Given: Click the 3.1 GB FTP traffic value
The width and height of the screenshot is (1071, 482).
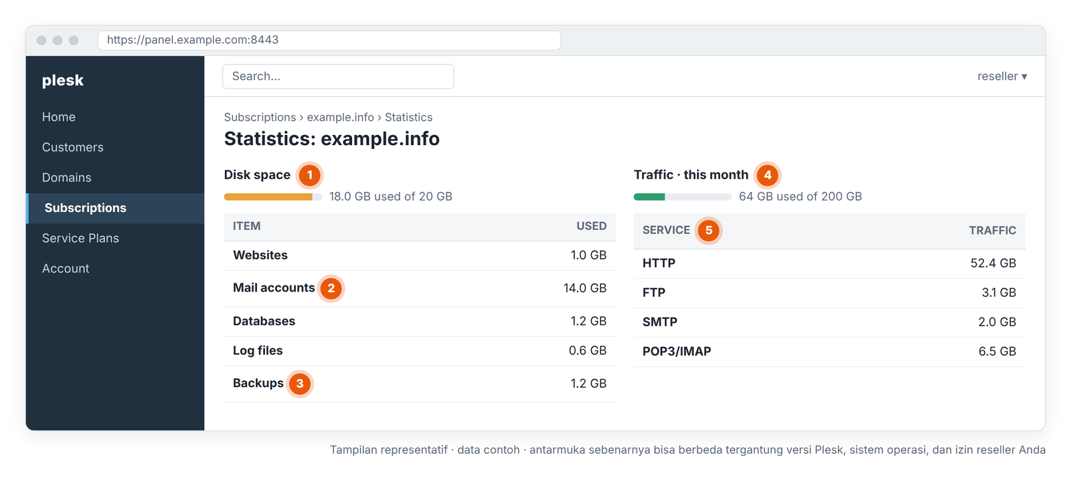Looking at the screenshot, I should [999, 292].
